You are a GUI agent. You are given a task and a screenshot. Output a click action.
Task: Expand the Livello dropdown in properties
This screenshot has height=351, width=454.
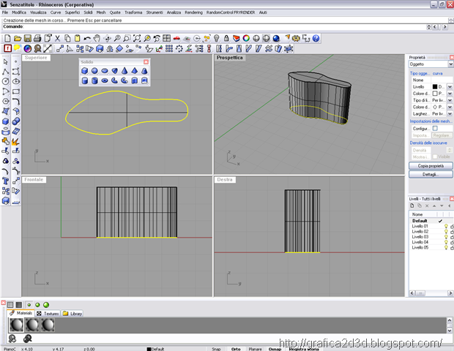click(450, 87)
